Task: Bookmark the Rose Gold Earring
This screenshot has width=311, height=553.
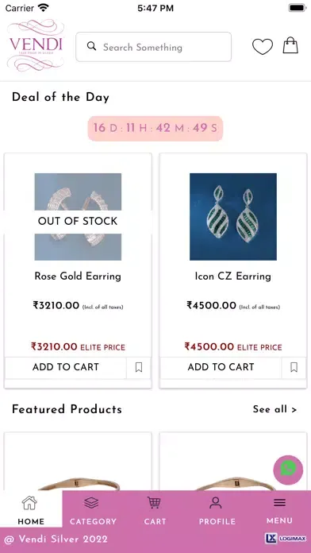Action: coord(139,368)
